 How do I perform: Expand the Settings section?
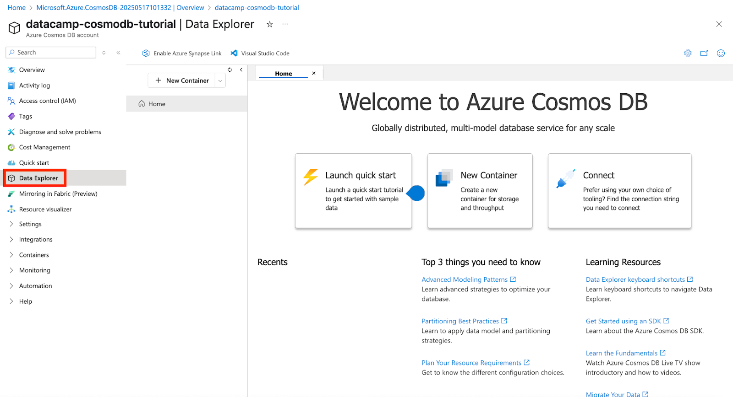[11, 224]
